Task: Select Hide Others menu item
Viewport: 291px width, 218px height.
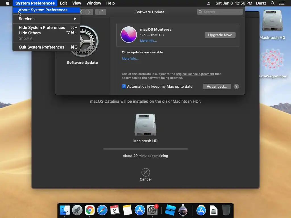Action: tap(46, 33)
